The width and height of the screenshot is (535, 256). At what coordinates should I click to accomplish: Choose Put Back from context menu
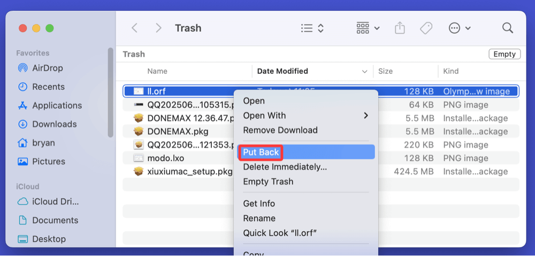point(305,152)
